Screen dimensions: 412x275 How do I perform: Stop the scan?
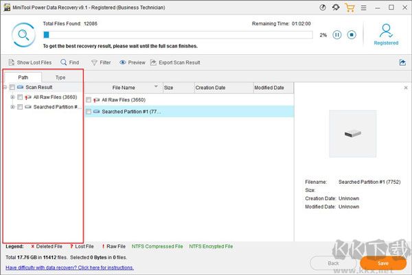pos(352,35)
